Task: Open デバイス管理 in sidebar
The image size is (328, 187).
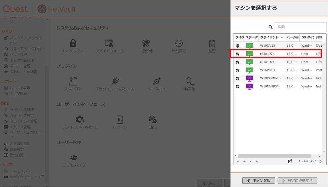Action: point(20,127)
